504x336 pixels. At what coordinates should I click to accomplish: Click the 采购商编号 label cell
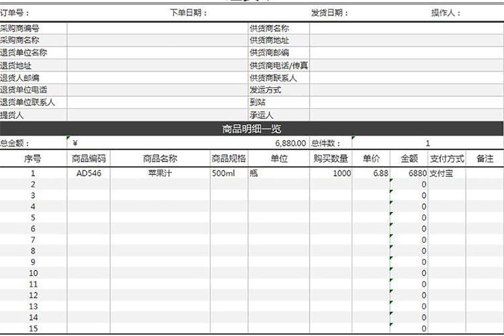34,28
